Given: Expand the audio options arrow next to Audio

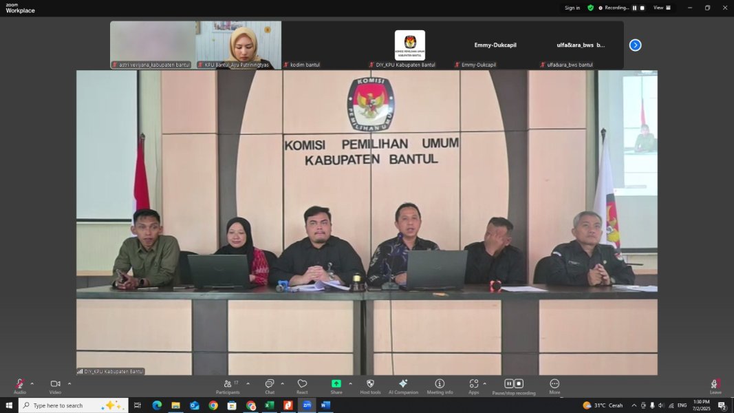Looking at the screenshot, I should click(x=32, y=383).
